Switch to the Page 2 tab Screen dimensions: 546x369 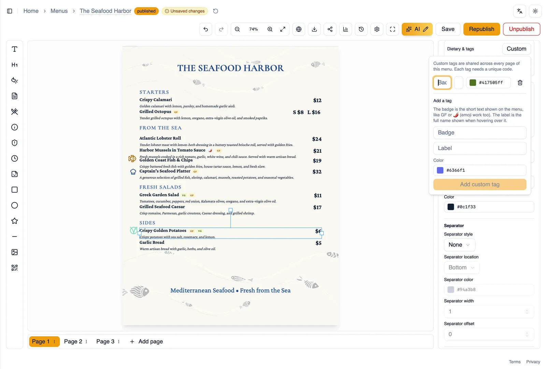pos(73,342)
